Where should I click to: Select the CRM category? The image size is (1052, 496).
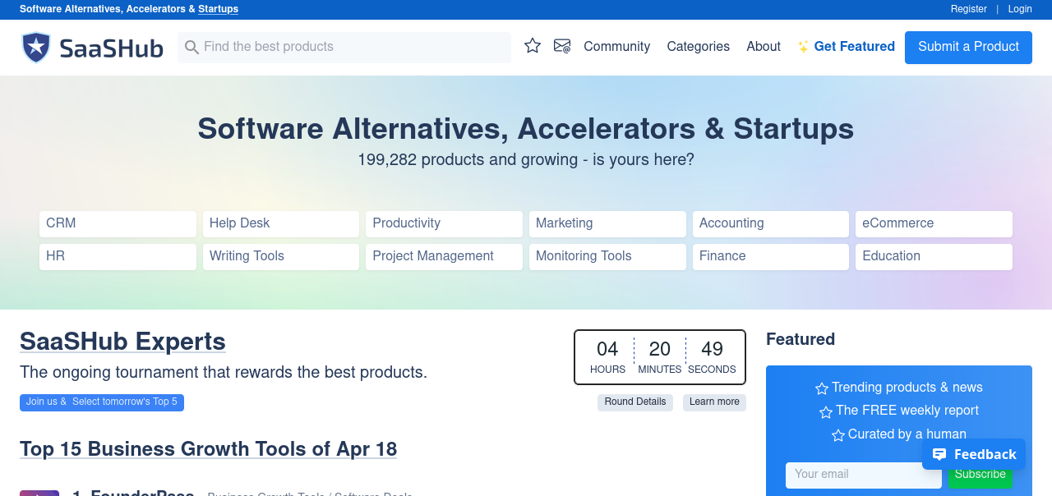click(x=118, y=223)
